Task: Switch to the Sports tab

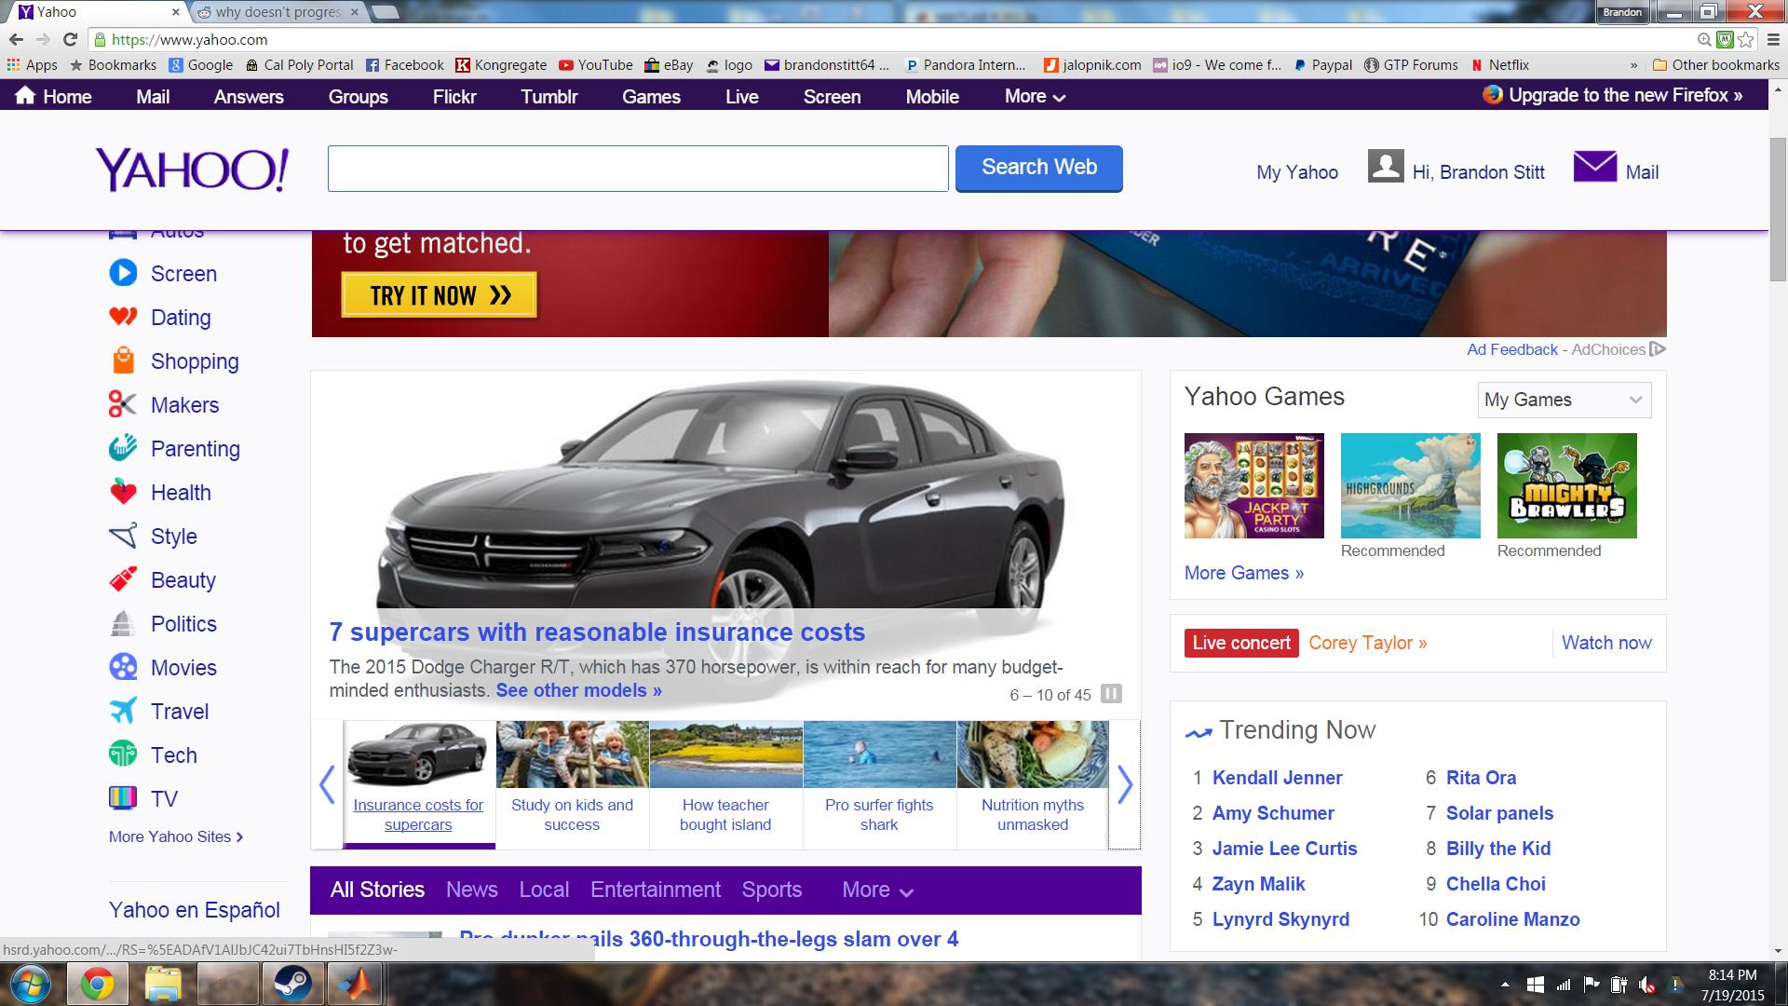Action: point(771,890)
